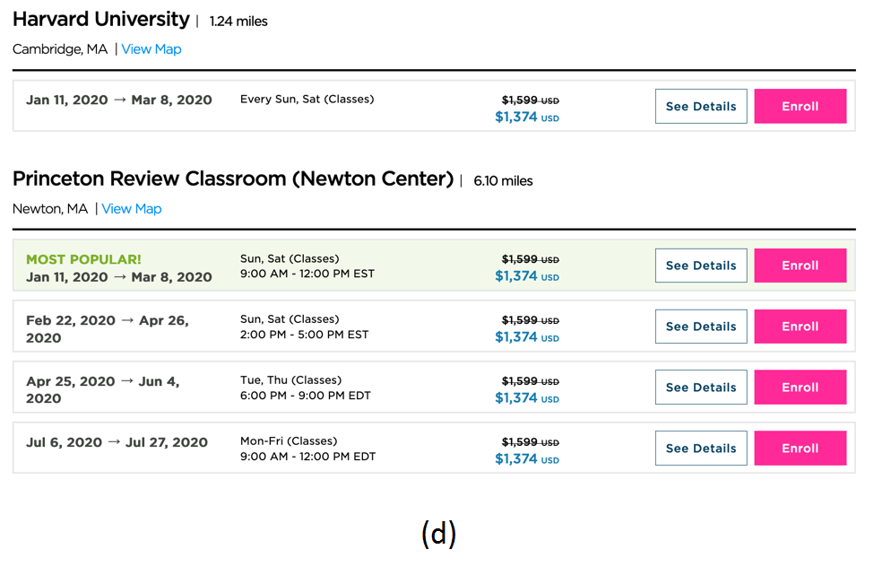Enroll in the Jul 6 – Jul 27 course

[x=800, y=449]
